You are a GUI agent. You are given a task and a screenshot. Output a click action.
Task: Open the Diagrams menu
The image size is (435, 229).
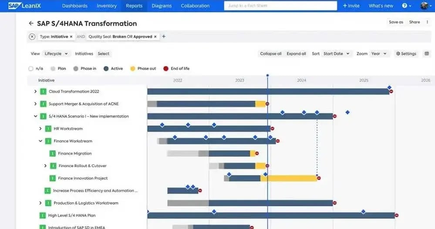click(162, 6)
